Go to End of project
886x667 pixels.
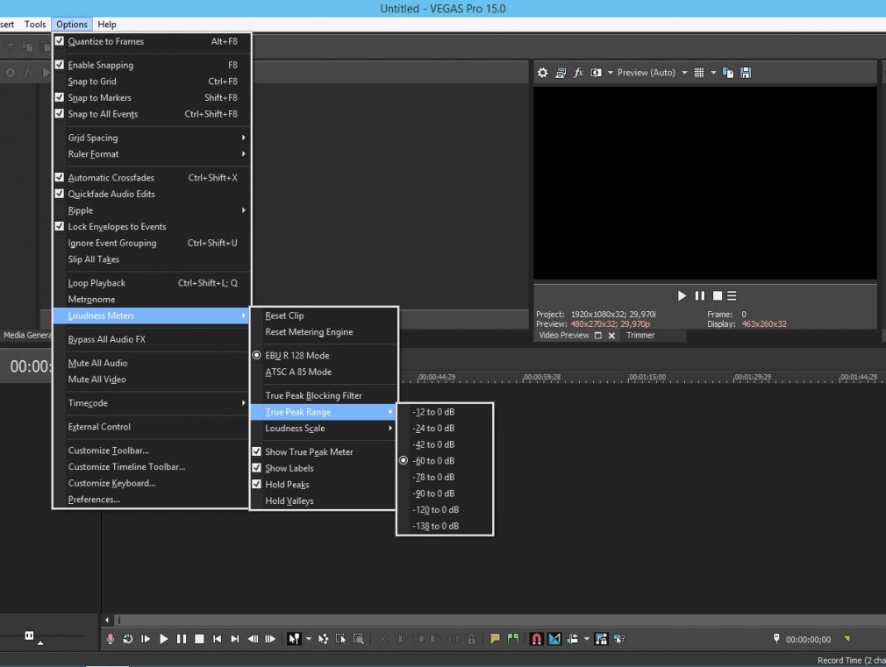235,639
